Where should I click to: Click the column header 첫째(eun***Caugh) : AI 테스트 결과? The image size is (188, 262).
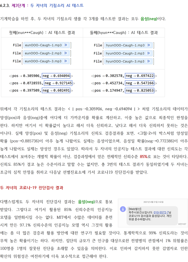coord(42,33)
